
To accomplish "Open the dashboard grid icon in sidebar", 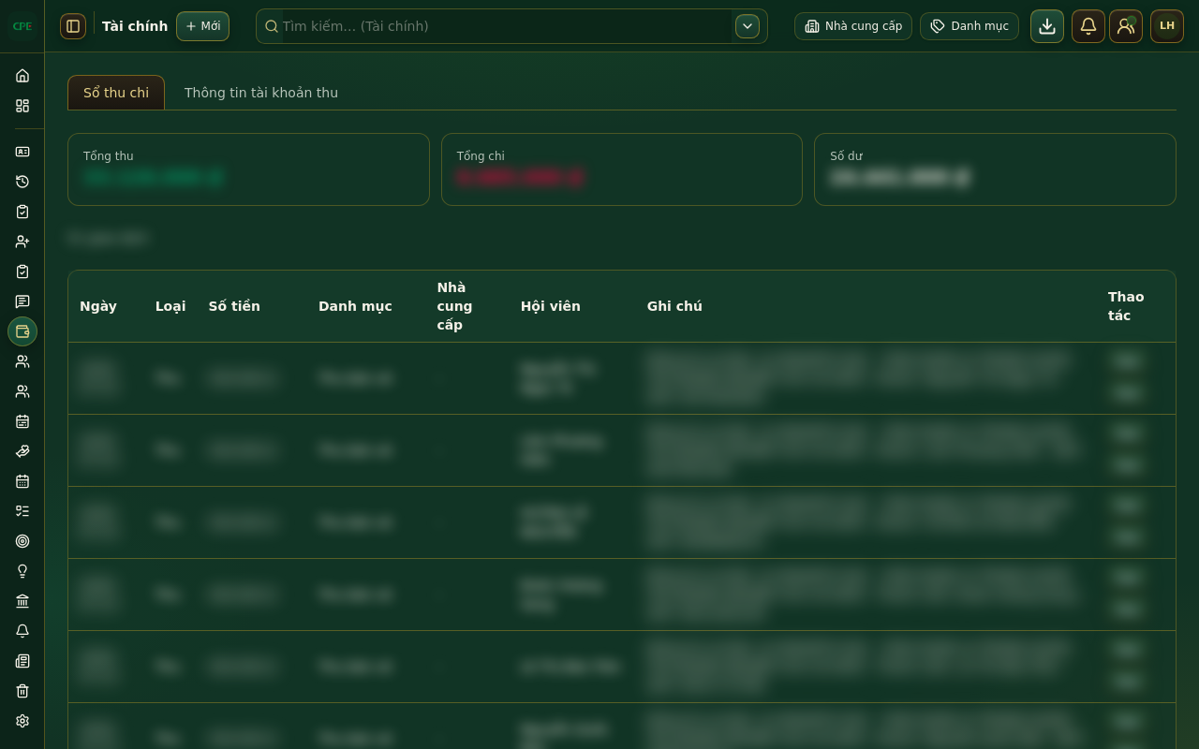I will click(22, 106).
